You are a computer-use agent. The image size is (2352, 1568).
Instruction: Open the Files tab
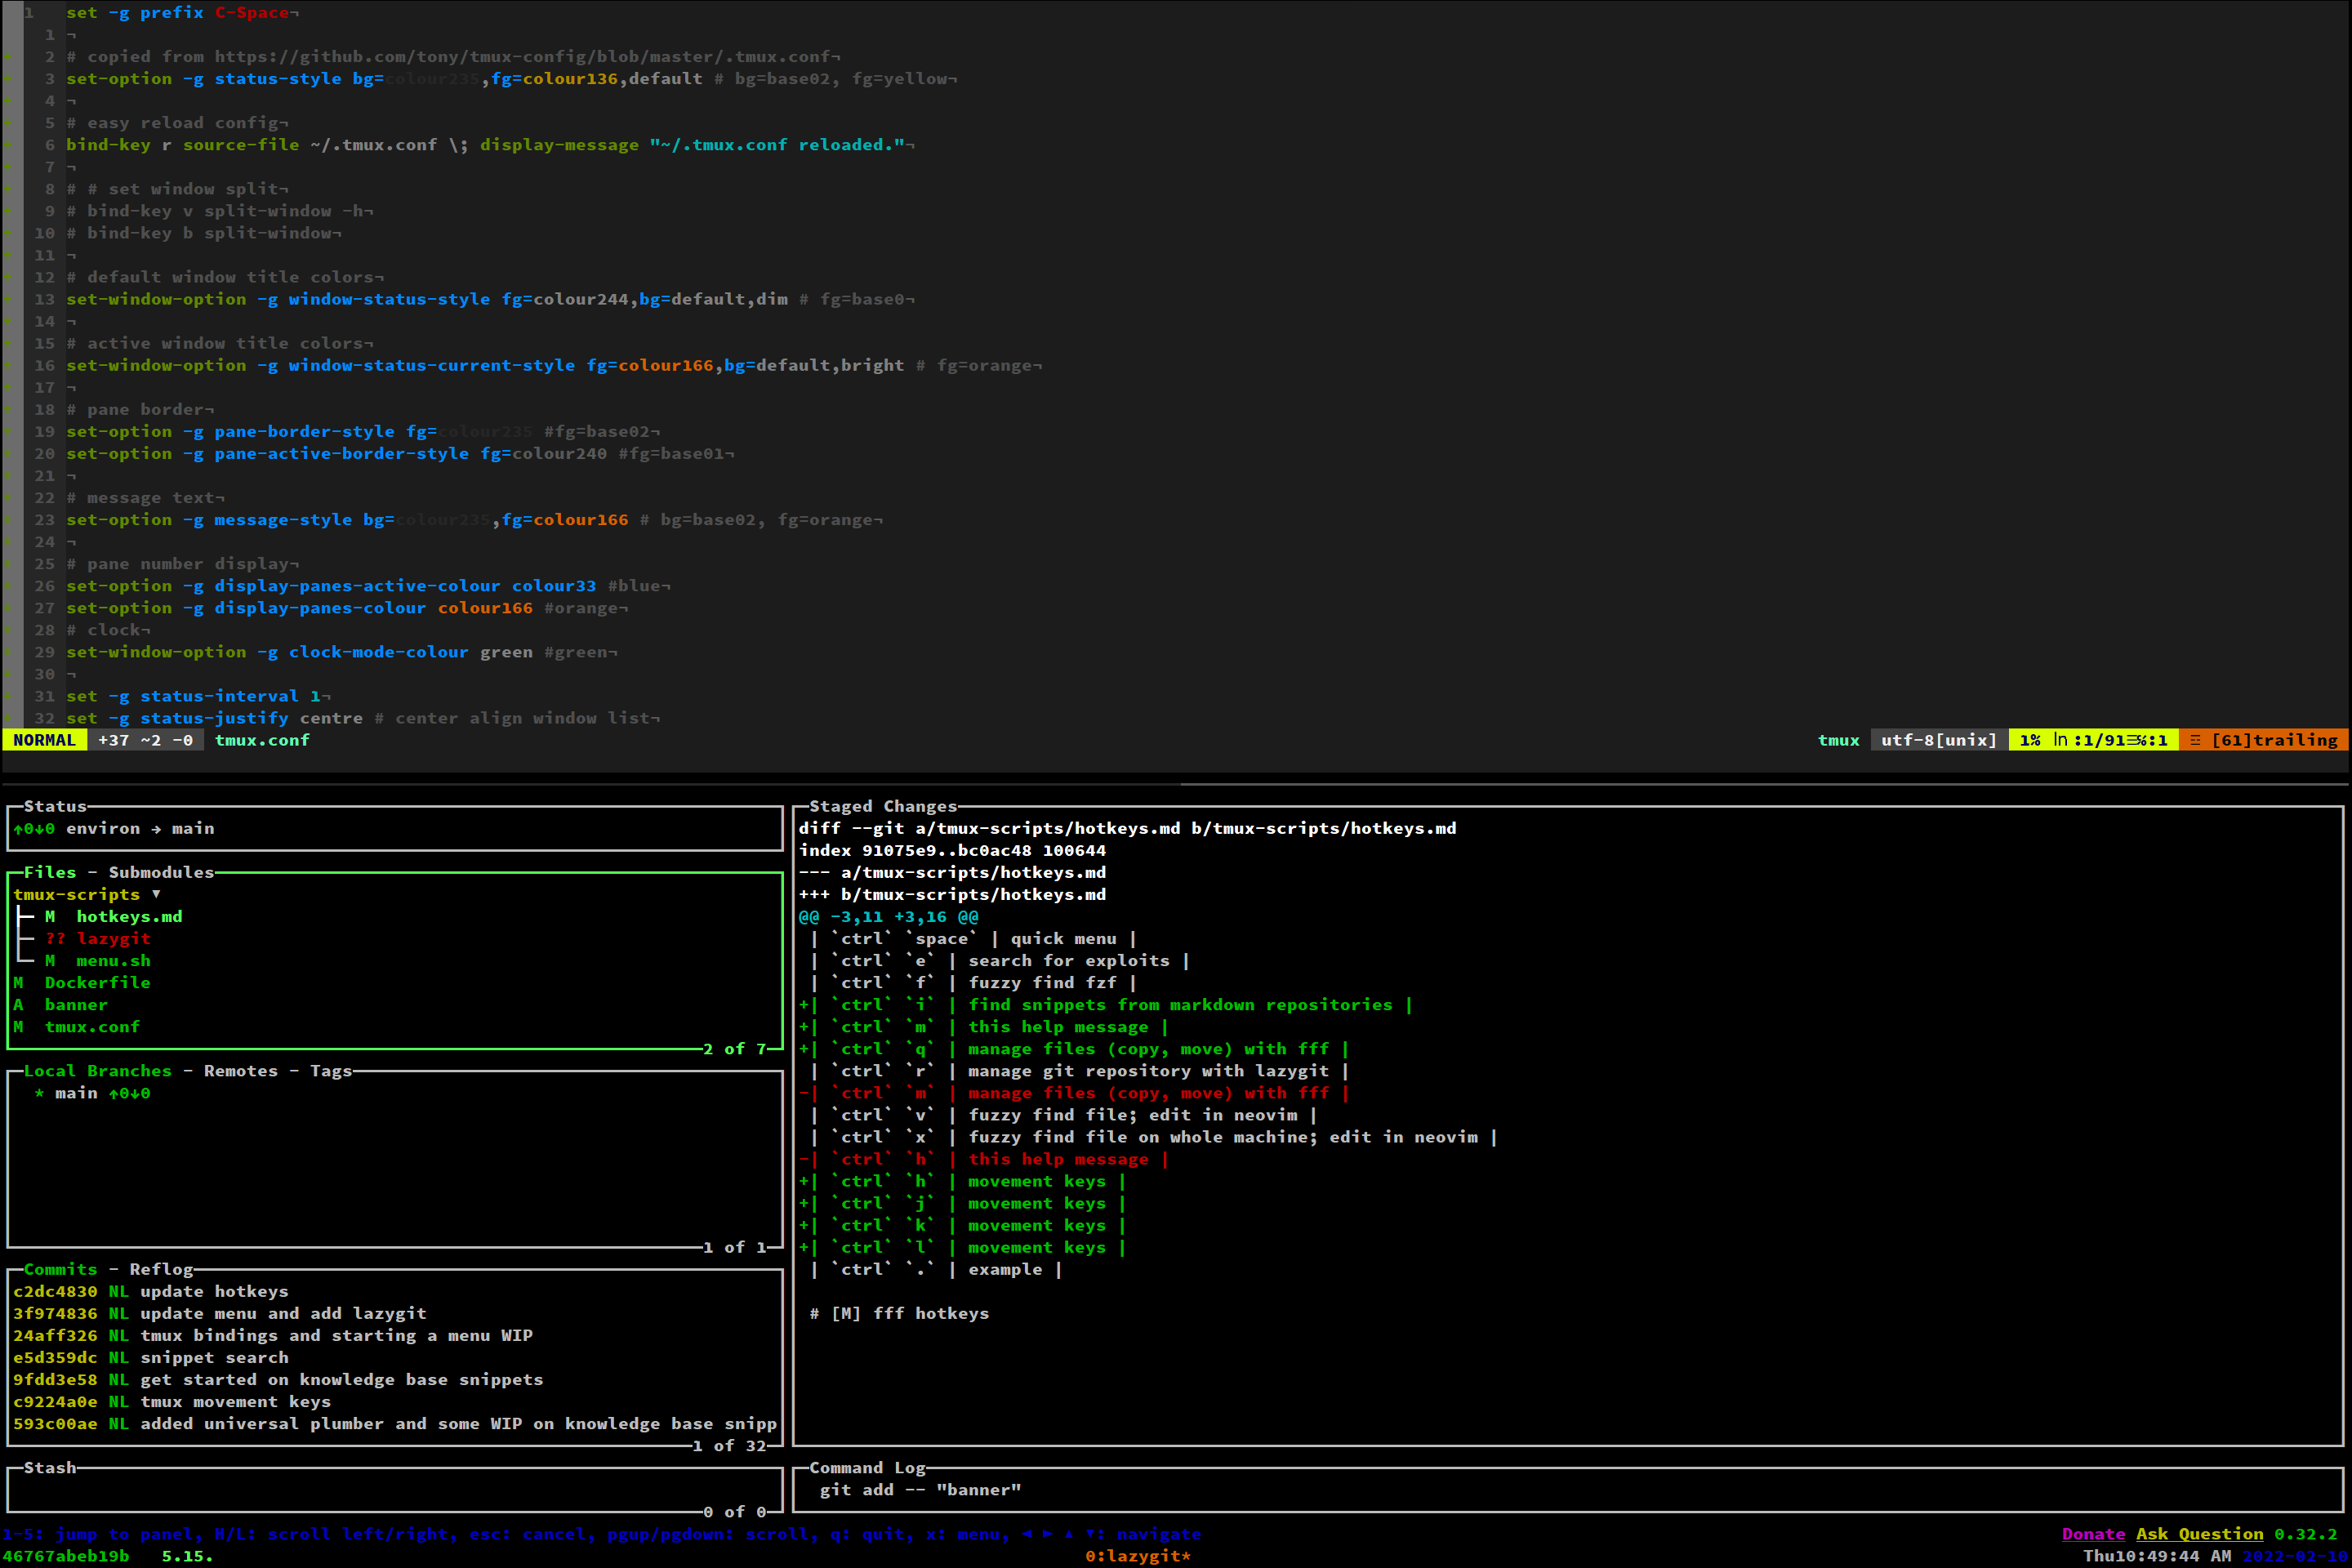(50, 872)
